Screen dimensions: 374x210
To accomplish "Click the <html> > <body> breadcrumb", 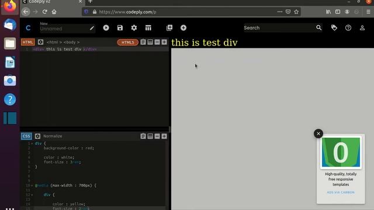I will click(63, 42).
